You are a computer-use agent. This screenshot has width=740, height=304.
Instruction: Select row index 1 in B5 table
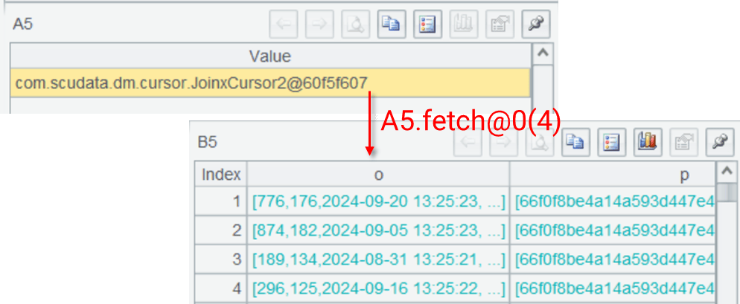(221, 201)
